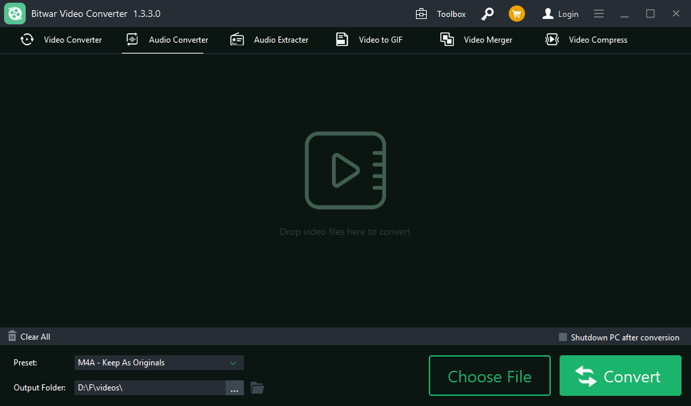Enable Shutdown PC after conversion checkbox

point(563,337)
